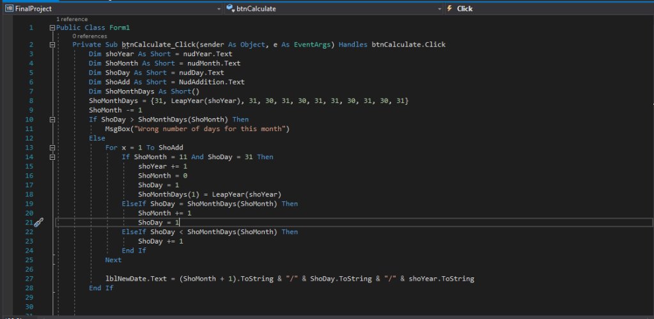The width and height of the screenshot is (654, 319).
Task: Open the "1 reference" CodeLens link
Action: [x=72, y=20]
